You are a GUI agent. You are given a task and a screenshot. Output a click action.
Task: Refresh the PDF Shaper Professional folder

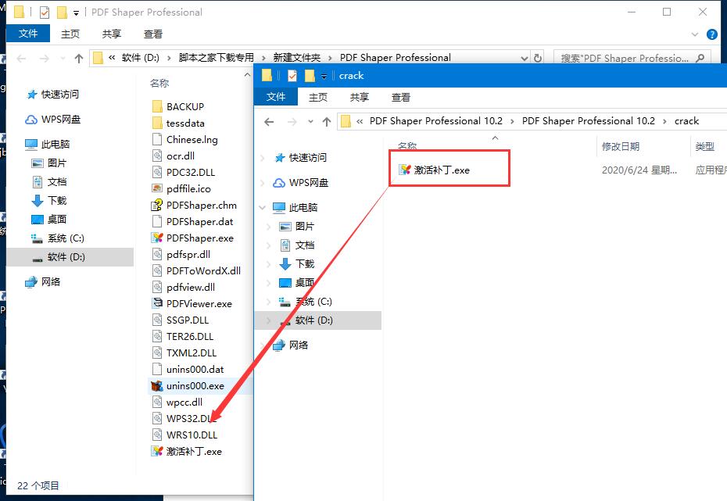coord(537,59)
